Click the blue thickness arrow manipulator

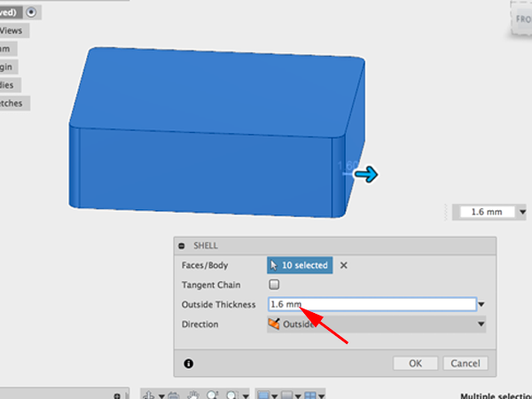pos(366,175)
